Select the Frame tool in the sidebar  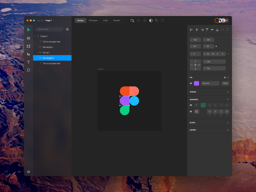28,38
